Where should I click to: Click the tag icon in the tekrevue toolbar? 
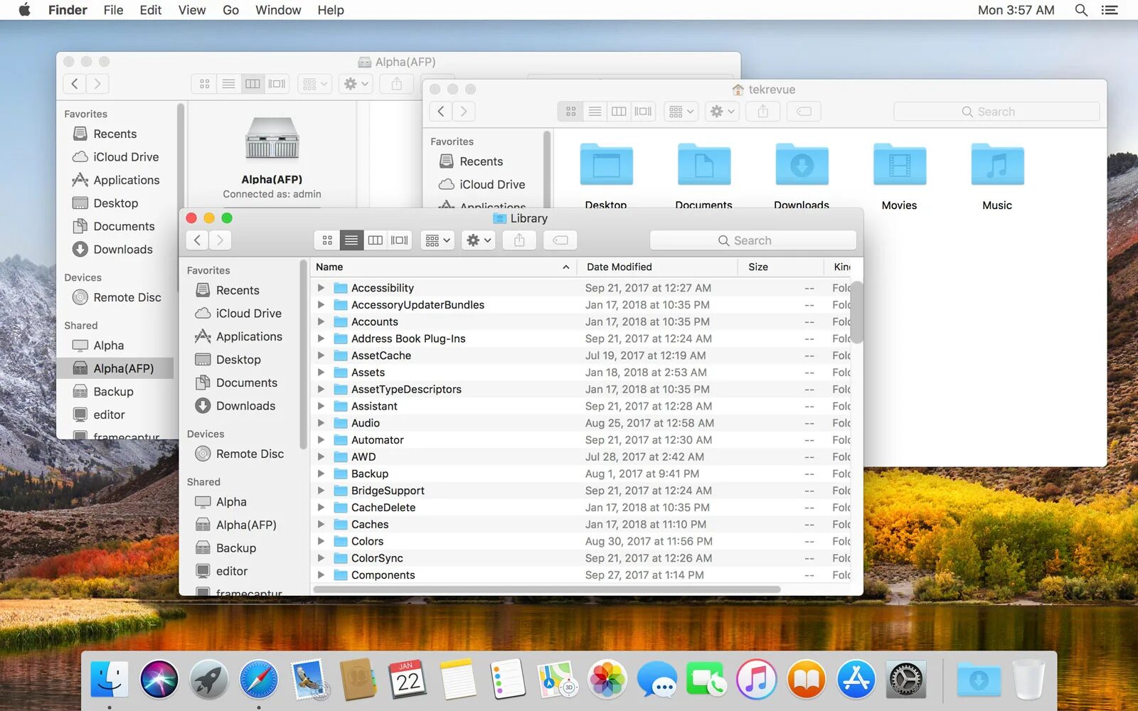tap(803, 111)
